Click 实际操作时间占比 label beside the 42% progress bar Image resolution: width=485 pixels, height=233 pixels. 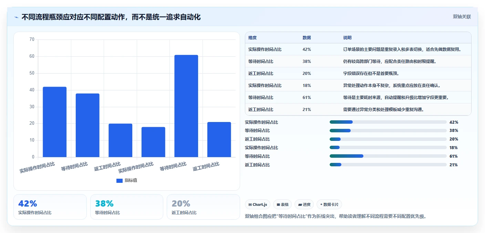pos(261,122)
